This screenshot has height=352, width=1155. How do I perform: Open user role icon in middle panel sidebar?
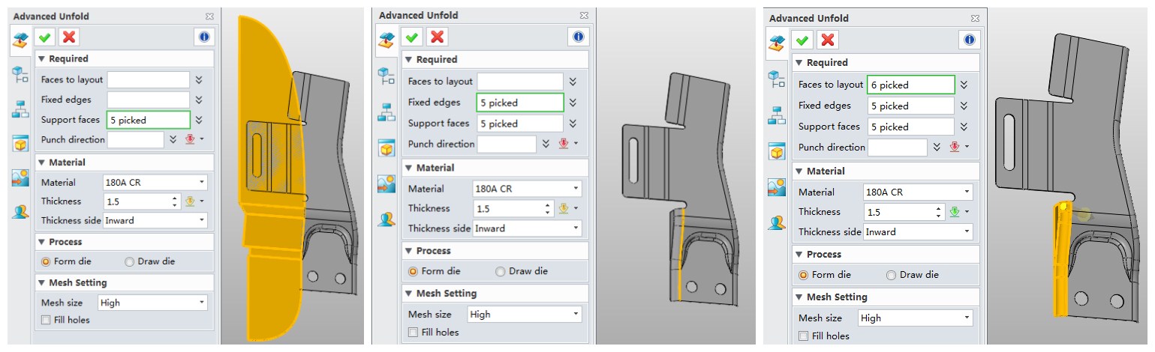pos(387,219)
